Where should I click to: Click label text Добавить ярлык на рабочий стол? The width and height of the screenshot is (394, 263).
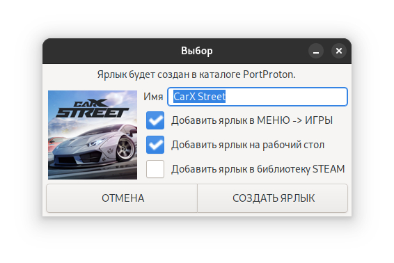(248, 145)
